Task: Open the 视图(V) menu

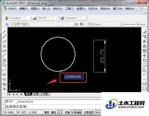Action: point(35,9)
